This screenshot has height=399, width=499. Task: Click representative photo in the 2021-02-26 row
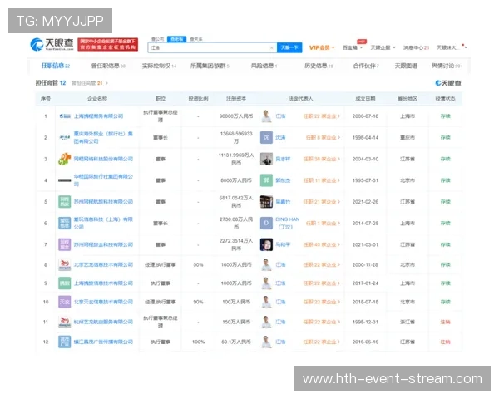coord(266,202)
